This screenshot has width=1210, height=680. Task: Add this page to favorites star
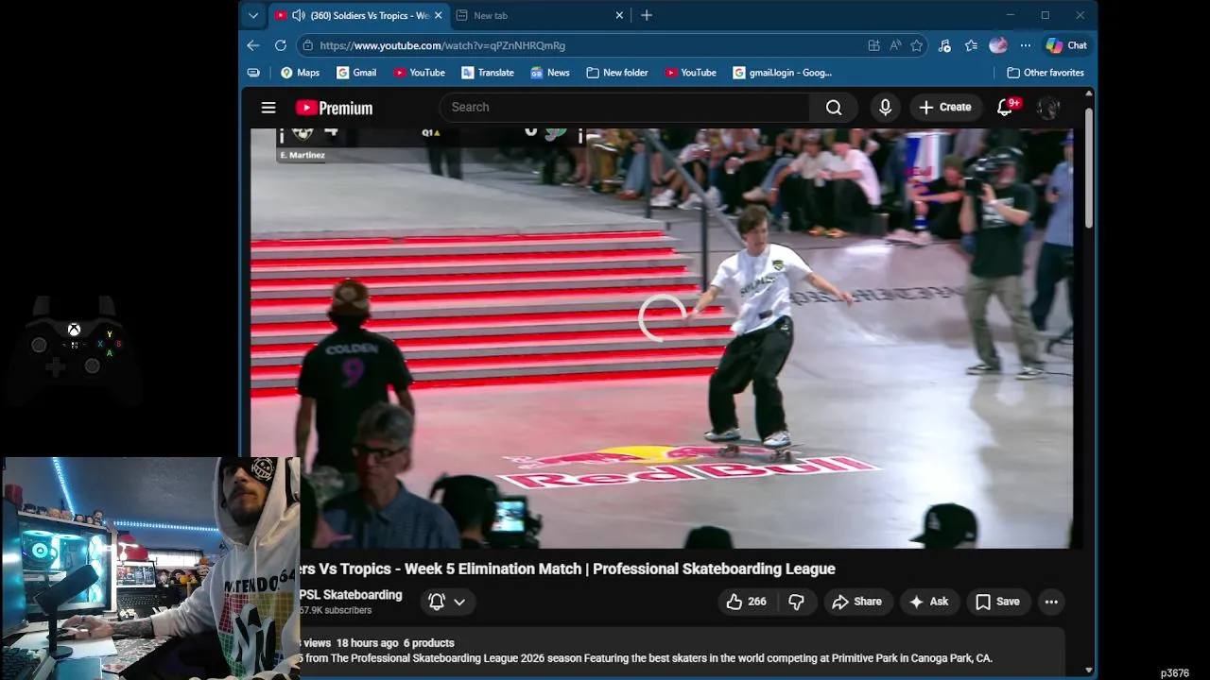916,45
